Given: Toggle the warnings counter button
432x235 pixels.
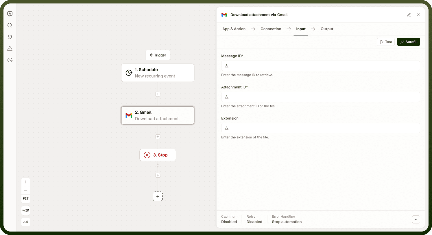Looking at the screenshot, I should (26, 222).
